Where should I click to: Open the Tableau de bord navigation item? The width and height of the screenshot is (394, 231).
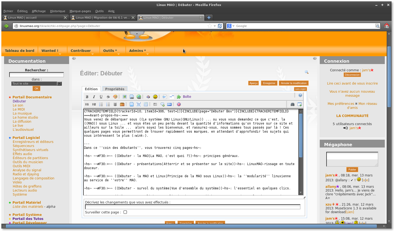(20, 51)
